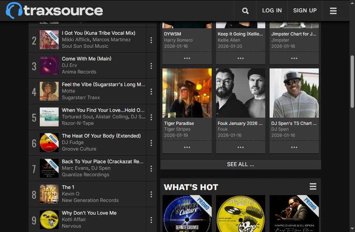The height and width of the screenshot is (232, 355).
Task: Click SEE ALL charts button
Action: (240, 164)
